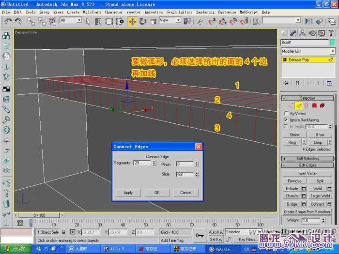Select Element sub-object level icon

pyautogui.click(x=323, y=105)
